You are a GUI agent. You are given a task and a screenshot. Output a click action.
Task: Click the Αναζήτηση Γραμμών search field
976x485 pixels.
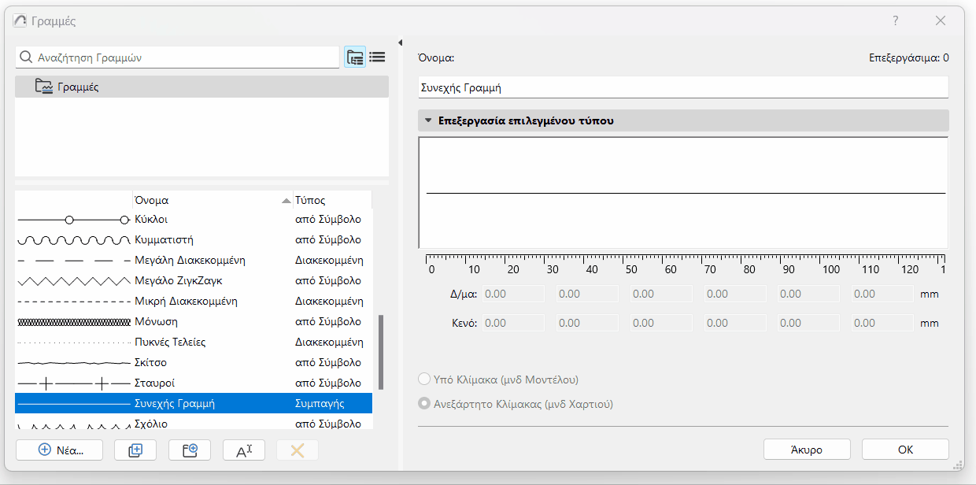(x=185, y=57)
